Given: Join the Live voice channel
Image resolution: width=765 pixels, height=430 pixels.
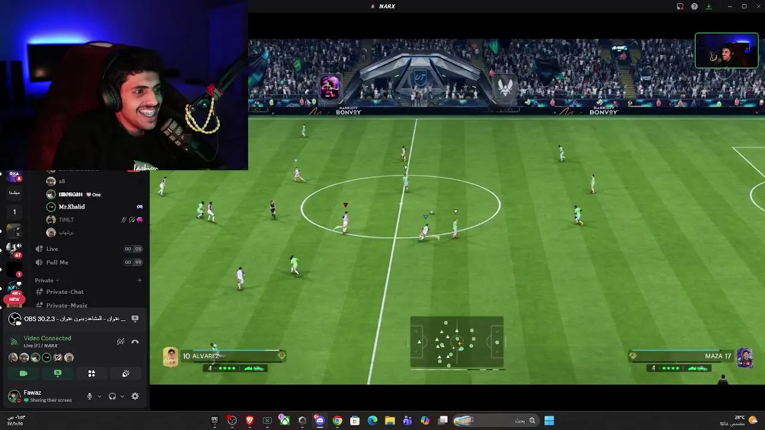Looking at the screenshot, I should [90, 248].
